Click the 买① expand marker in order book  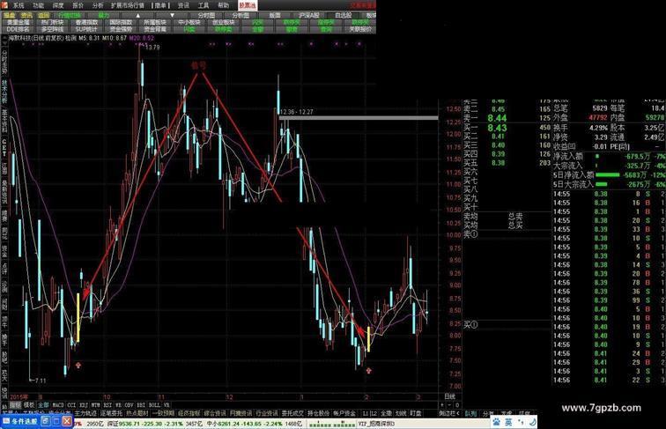click(470, 325)
